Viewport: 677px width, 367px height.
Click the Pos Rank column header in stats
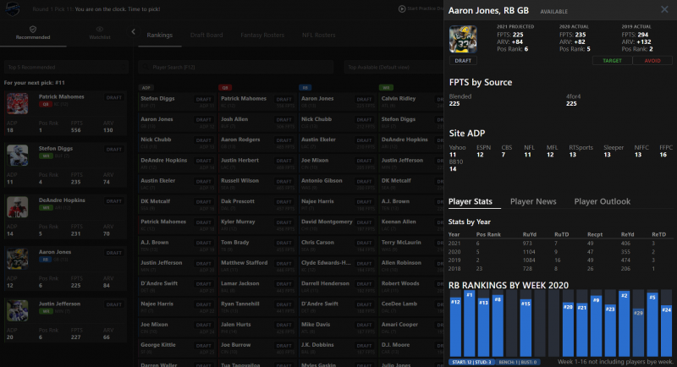tap(488, 234)
